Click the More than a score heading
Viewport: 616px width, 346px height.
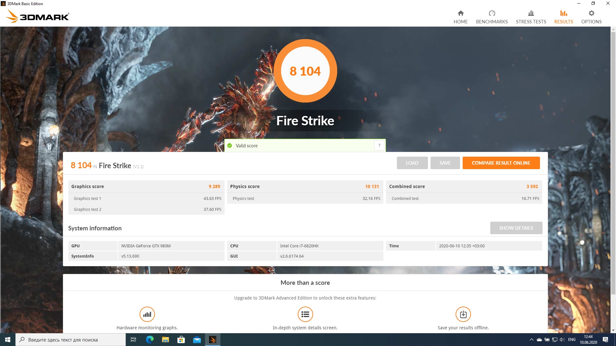305,283
